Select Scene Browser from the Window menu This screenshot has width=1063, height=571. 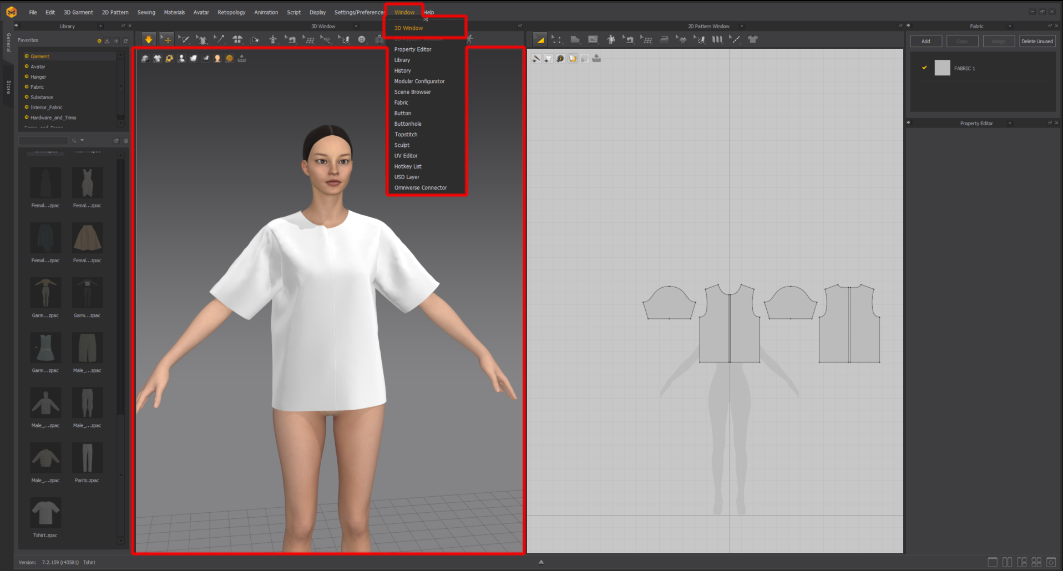pos(413,91)
